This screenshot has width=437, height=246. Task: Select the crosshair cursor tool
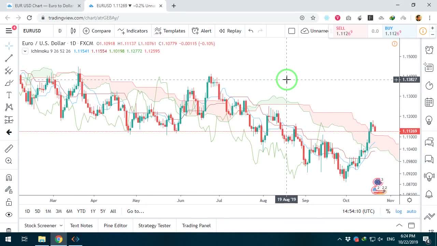coord(9,45)
